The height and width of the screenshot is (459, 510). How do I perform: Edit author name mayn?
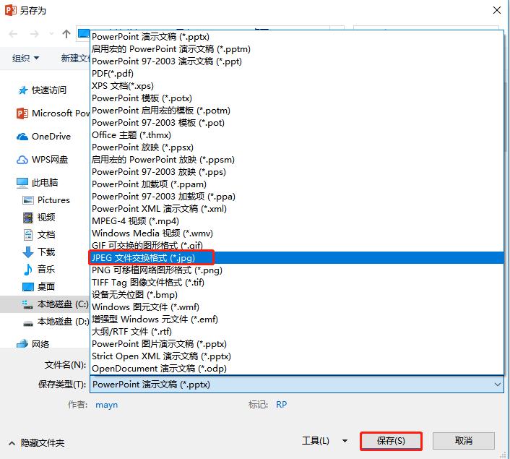click(x=107, y=405)
